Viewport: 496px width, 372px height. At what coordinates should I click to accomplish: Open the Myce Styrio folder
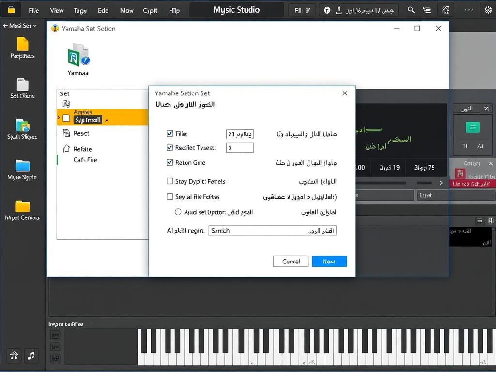pyautogui.click(x=22, y=170)
